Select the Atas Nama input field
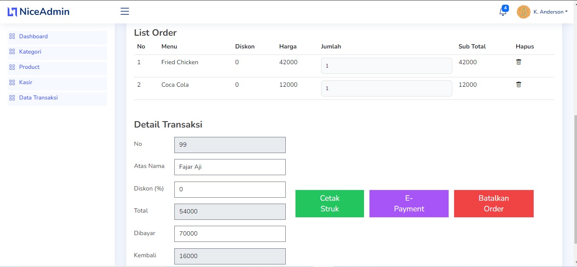The image size is (577, 267). pyautogui.click(x=230, y=167)
